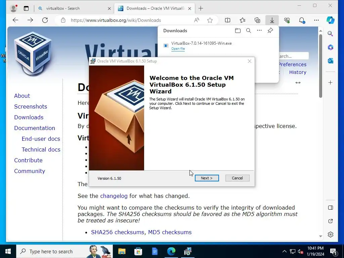Image resolution: width=344 pixels, height=258 pixels.
Task: Open End-user docs link
Action: pos(41,139)
